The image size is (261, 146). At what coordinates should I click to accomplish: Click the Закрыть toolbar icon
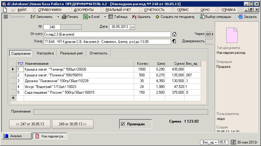coord(240,17)
